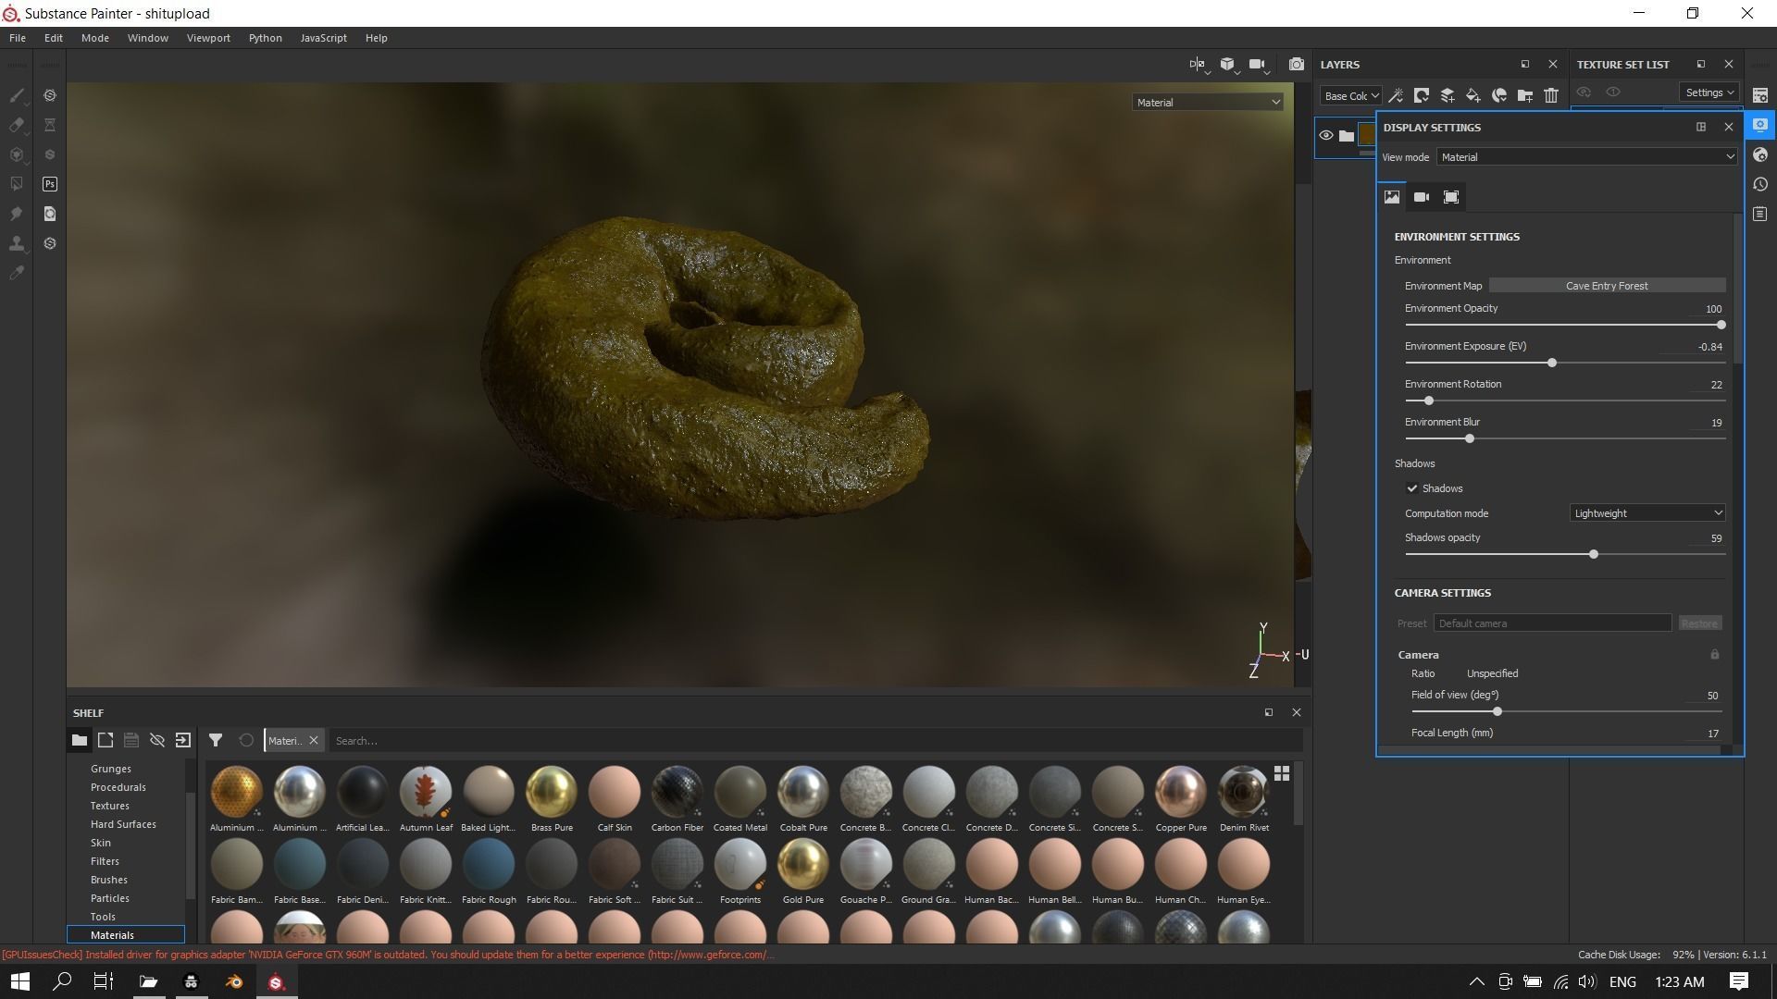Hide the layer using eye icon
1777x999 pixels.
(1326, 136)
